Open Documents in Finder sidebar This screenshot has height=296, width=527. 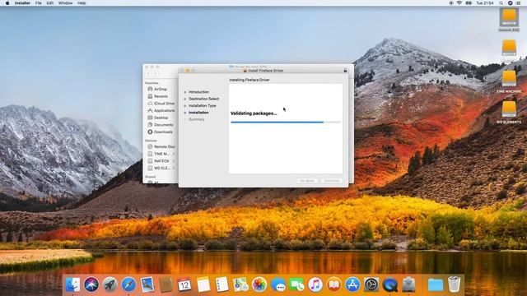163,125
